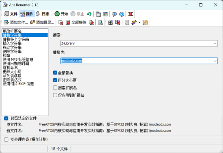
Task: Click the open batch folder icon
Action: click(x=134, y=22)
